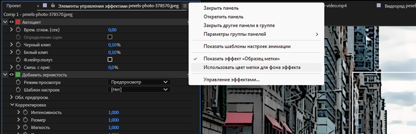Click the Смеш. с ориг. value 0,0%
416x134 pixels.
click(113, 67)
